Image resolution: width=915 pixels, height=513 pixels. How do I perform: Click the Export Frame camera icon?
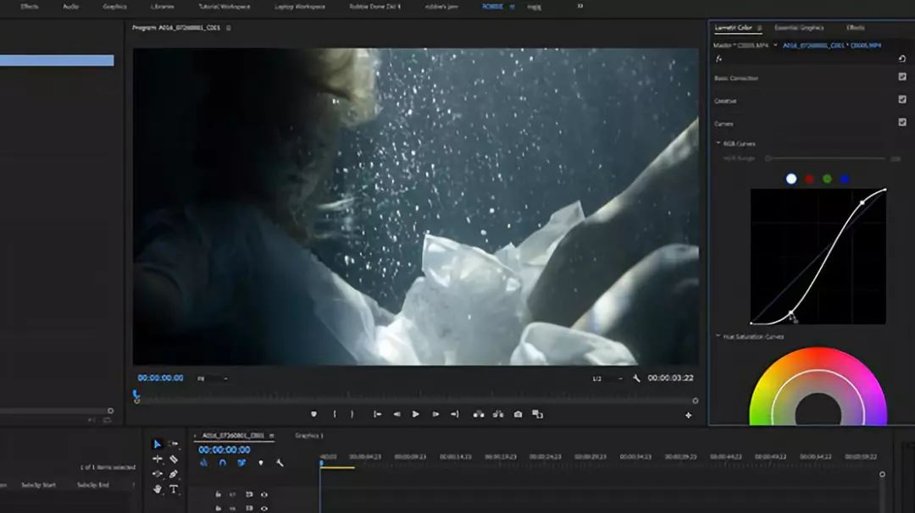pyautogui.click(x=518, y=414)
